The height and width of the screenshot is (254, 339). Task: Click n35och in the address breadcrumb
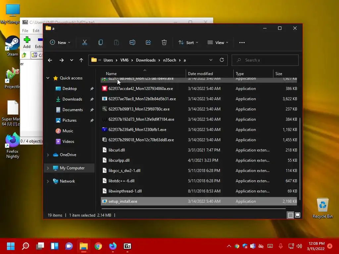169,60
